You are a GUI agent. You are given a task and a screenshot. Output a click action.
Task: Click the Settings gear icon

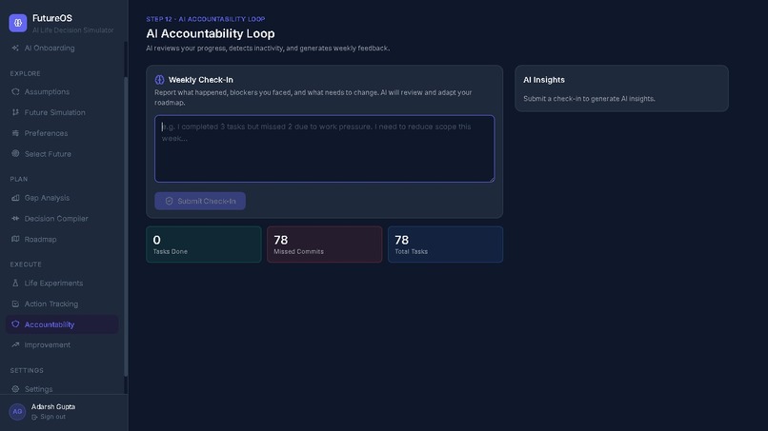15,389
